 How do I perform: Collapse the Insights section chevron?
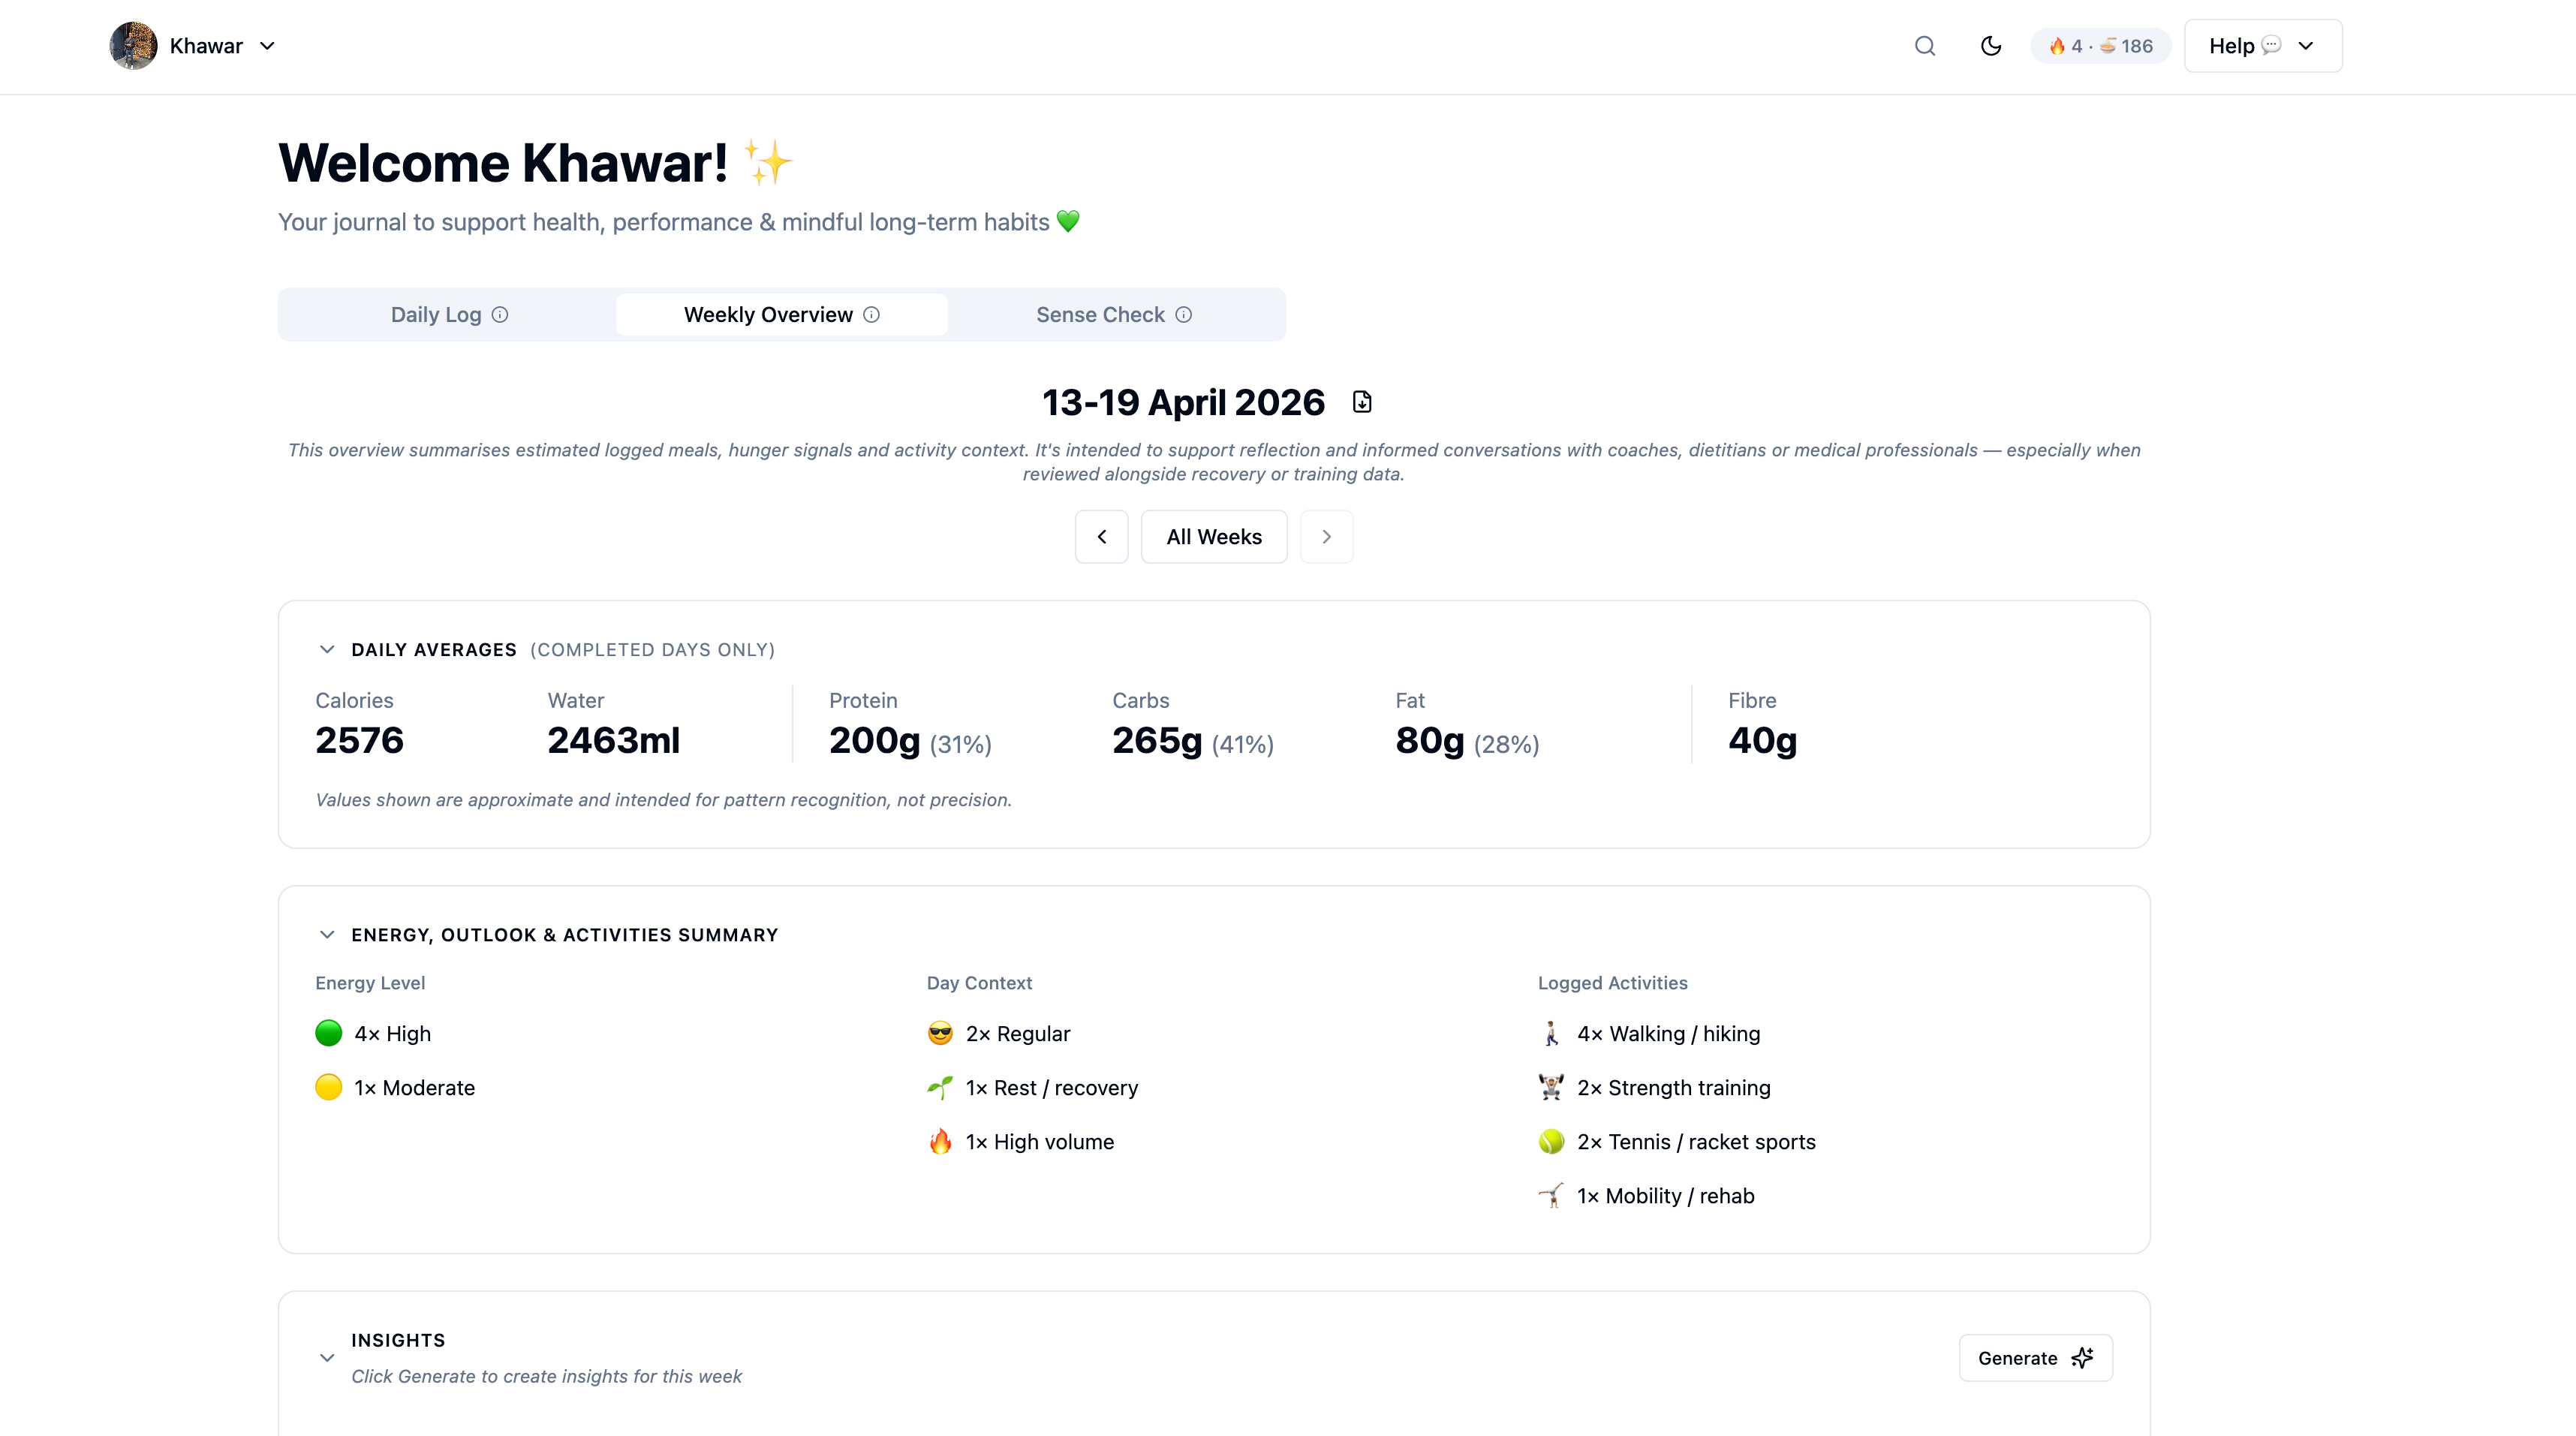(x=327, y=1358)
